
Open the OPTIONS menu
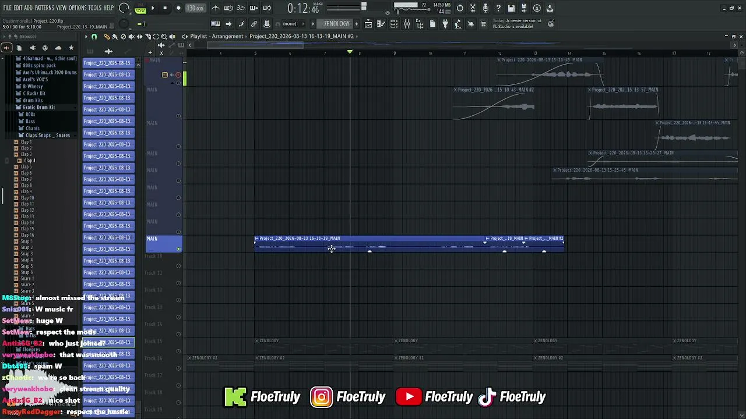78,8
